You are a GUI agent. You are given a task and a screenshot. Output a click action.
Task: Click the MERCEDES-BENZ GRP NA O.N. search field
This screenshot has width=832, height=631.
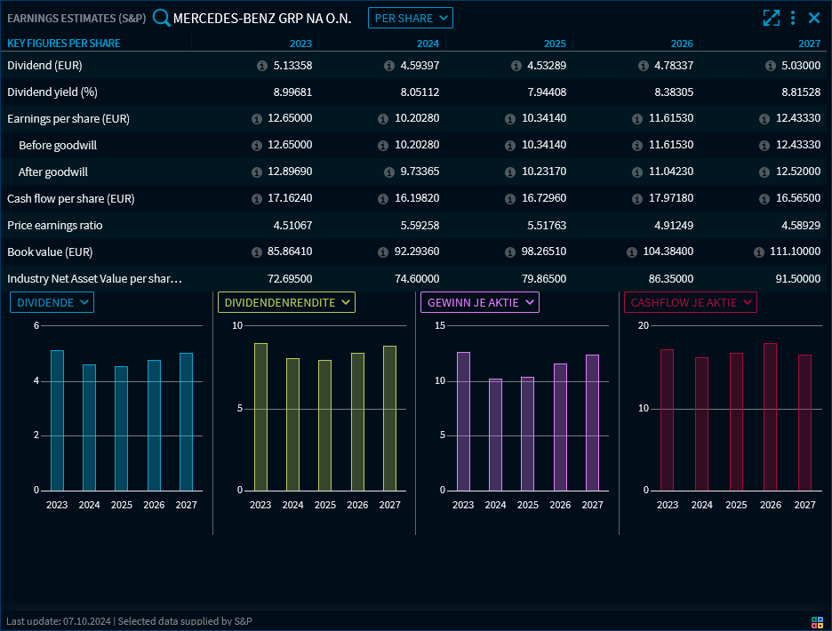(x=262, y=18)
